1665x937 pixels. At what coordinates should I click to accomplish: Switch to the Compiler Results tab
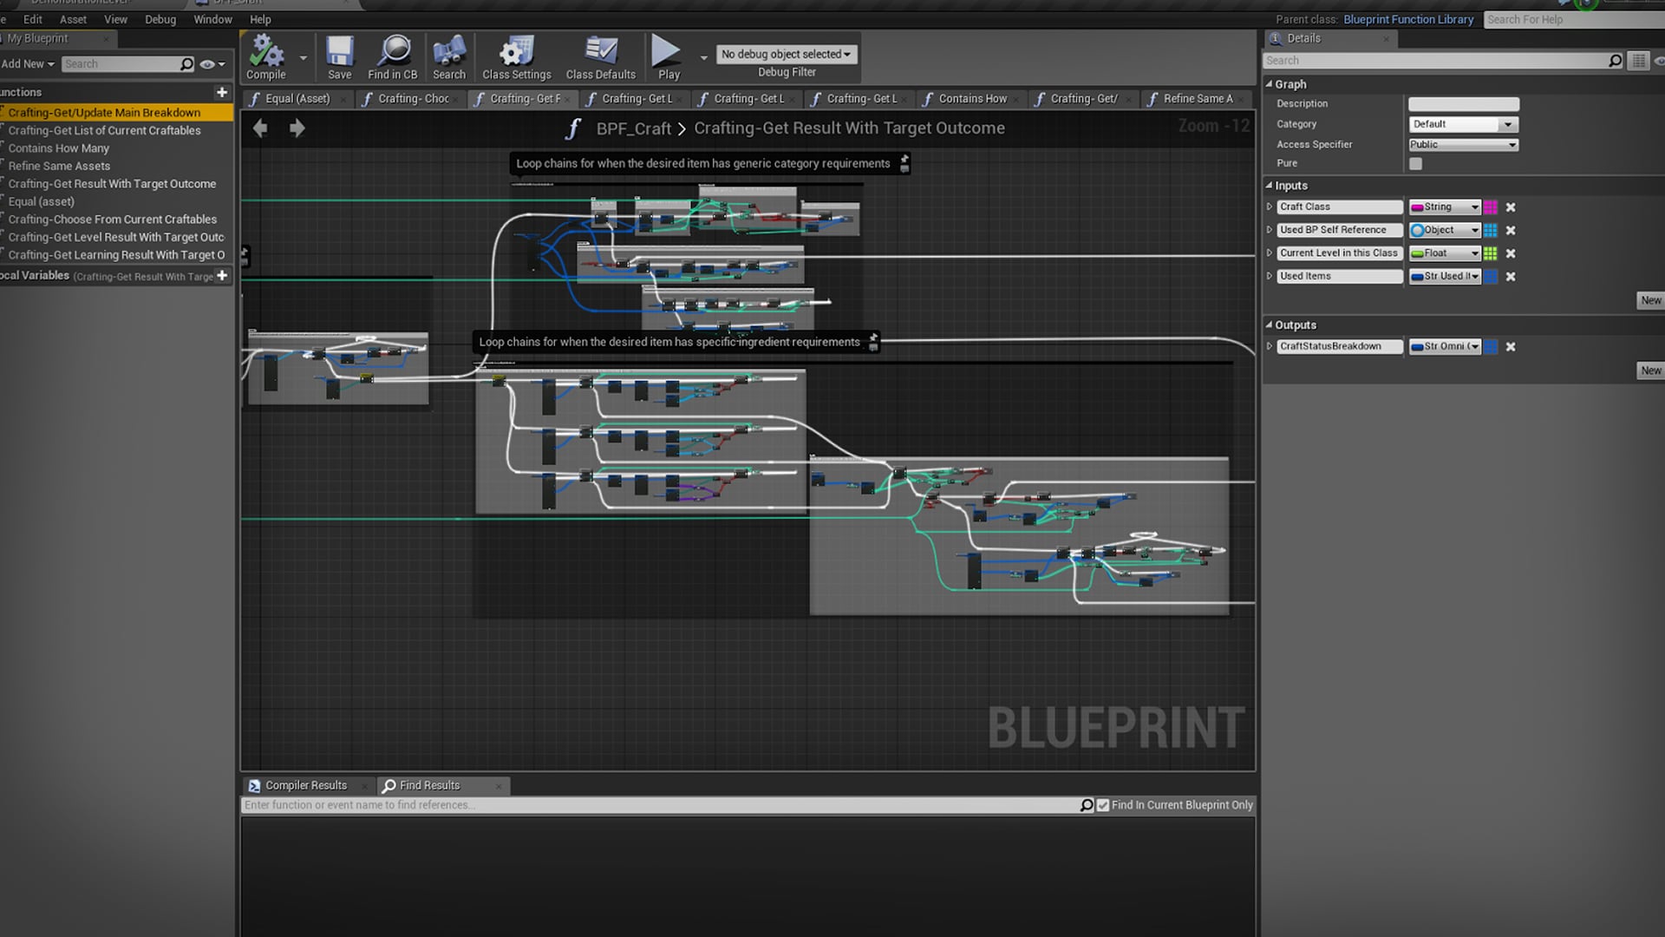pos(306,785)
